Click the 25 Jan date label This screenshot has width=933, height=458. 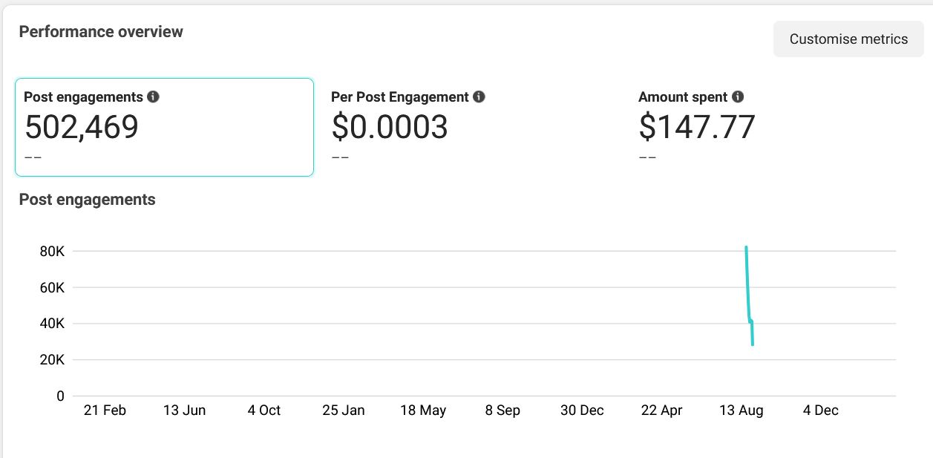pos(344,410)
